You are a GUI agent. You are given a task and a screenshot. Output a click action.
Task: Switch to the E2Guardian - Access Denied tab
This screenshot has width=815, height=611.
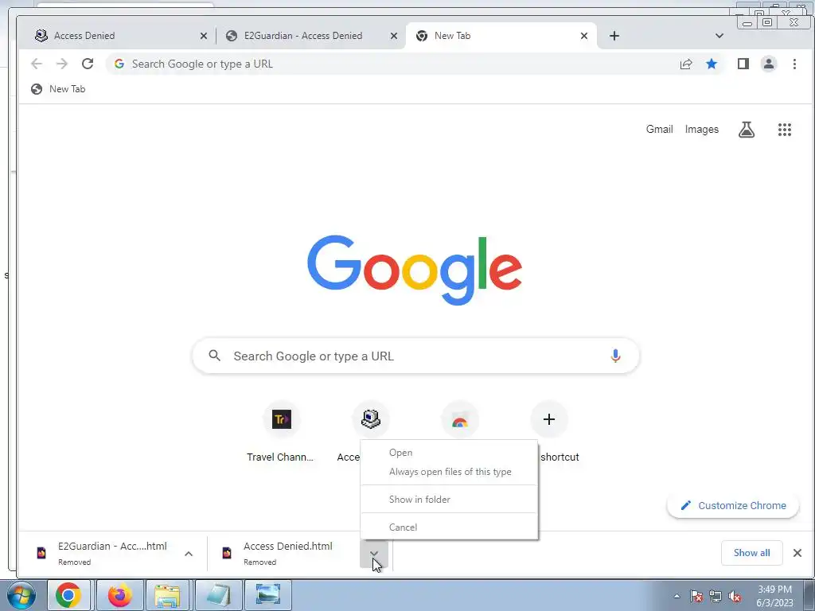click(x=310, y=36)
